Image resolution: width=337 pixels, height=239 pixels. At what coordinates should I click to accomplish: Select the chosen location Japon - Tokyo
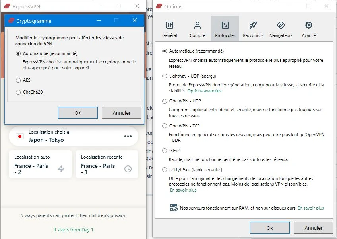74,136
